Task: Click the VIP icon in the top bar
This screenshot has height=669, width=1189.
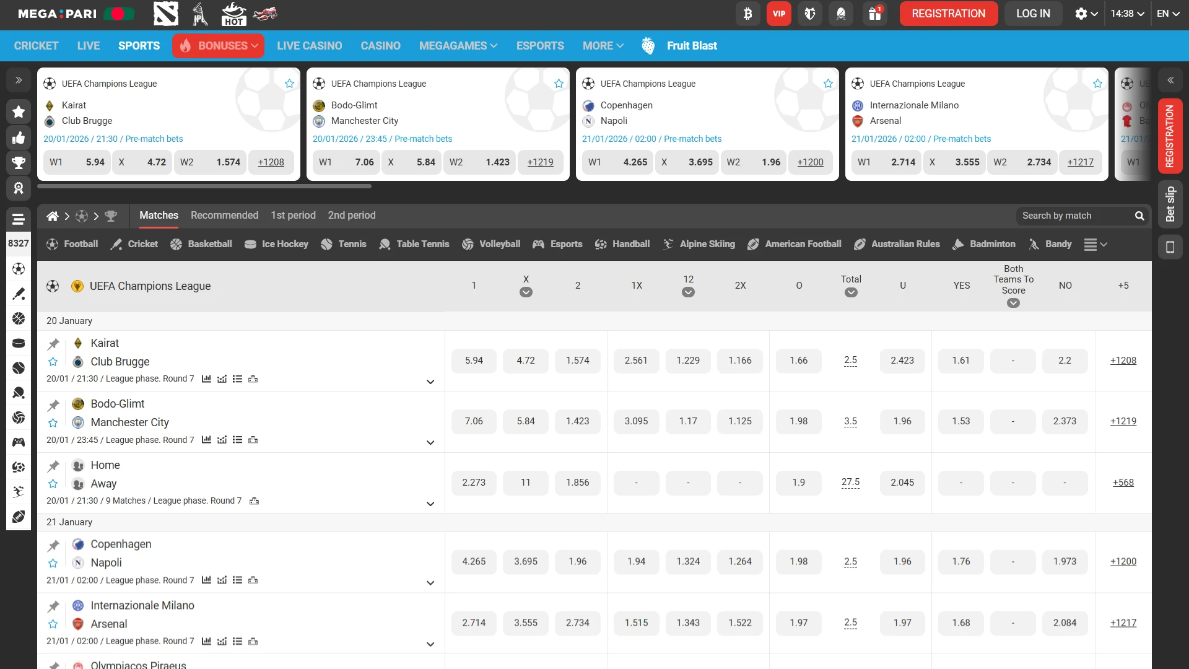Action: (778, 13)
